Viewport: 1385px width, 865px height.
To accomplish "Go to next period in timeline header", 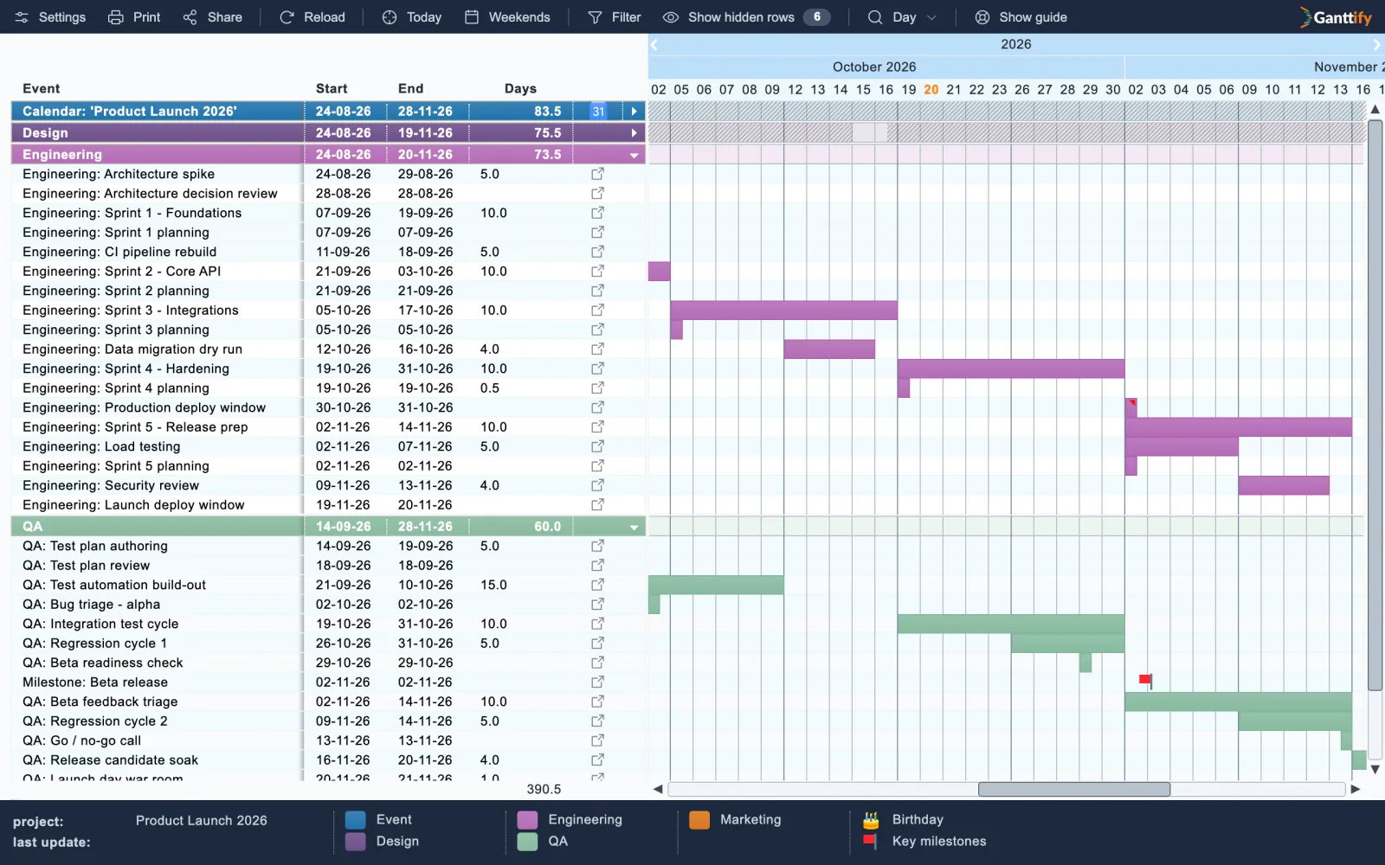I will tap(1376, 44).
